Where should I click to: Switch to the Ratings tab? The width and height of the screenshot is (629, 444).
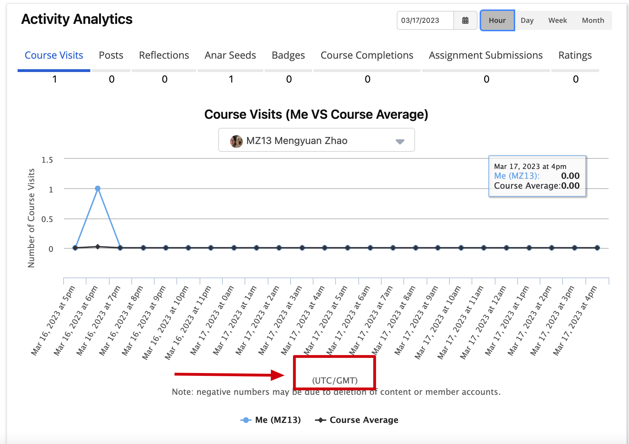[x=575, y=55]
